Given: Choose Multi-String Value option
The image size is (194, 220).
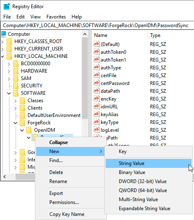Looking at the screenshot, I should tap(148, 199).
